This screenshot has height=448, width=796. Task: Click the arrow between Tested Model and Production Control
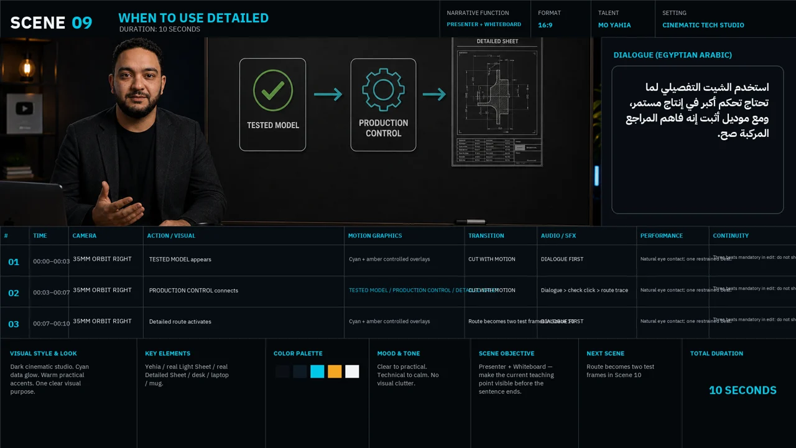tap(328, 95)
